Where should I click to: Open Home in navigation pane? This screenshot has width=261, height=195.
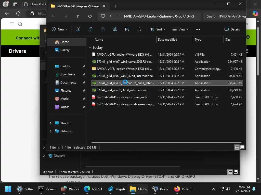click(x=67, y=42)
